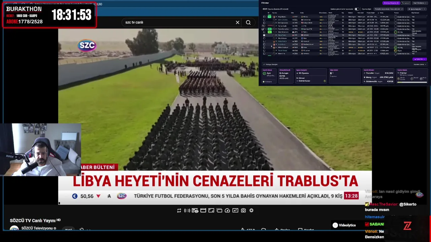The width and height of the screenshot is (431, 242).
Task: Tick the checkbox of the GER player row
Action: click(x=264, y=41)
